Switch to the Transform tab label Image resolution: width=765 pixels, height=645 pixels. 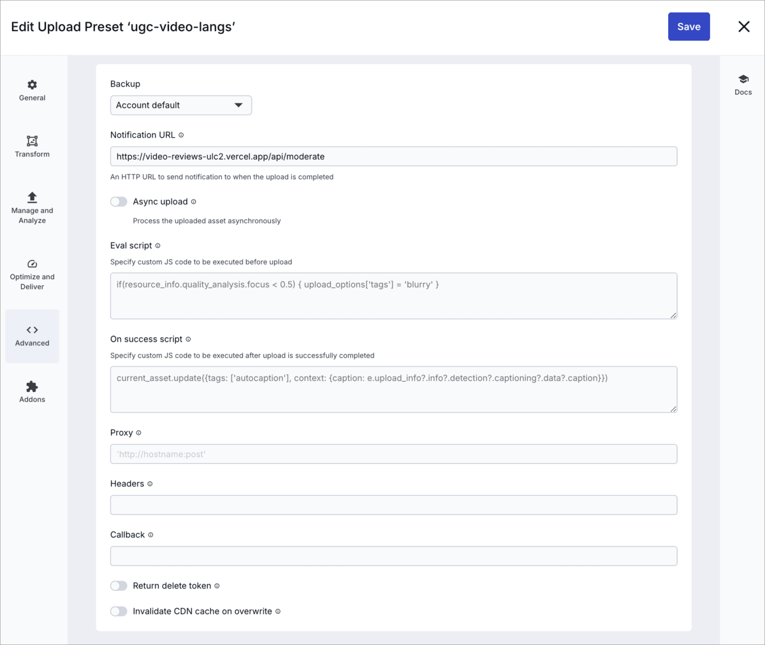click(32, 154)
